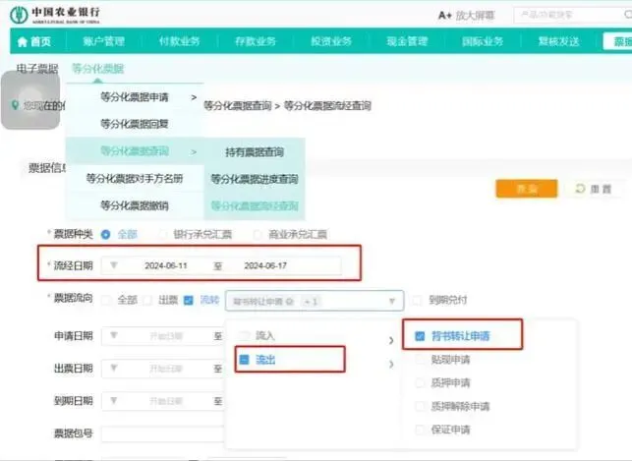Image resolution: width=632 pixels, height=461 pixels.
Task: Open 存款业务 in the navigation bar
Action: (x=256, y=41)
